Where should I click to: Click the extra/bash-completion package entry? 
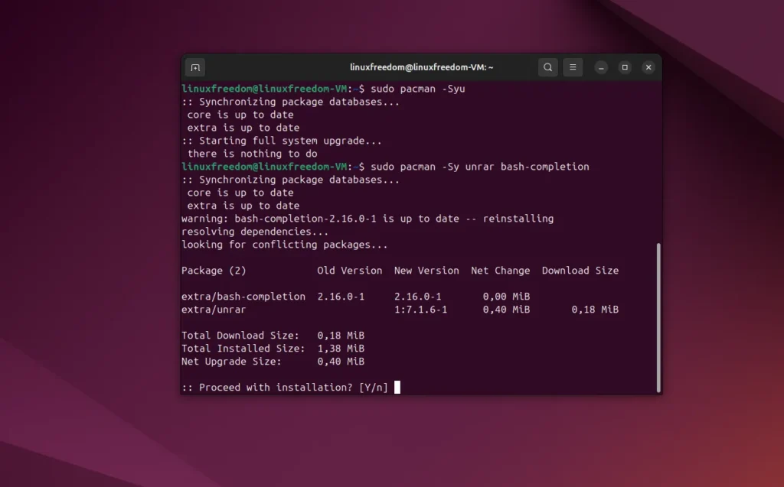point(244,296)
